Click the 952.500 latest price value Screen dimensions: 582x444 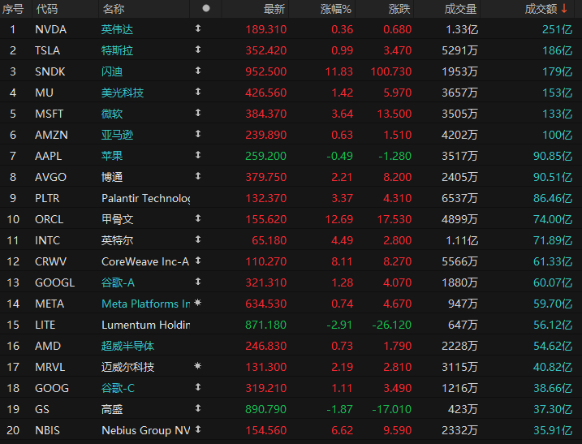[265, 71]
